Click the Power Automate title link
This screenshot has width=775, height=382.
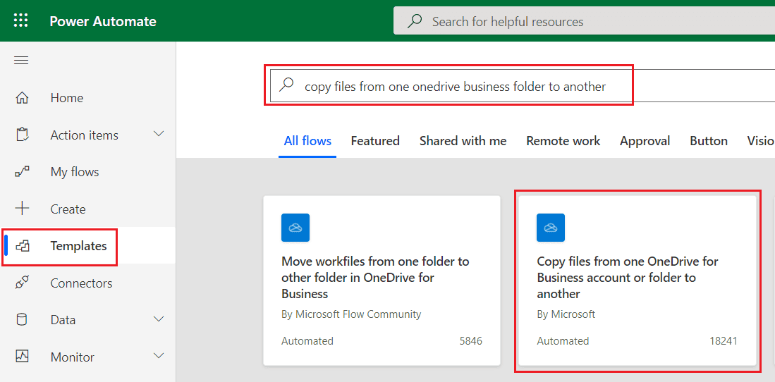coord(103,21)
